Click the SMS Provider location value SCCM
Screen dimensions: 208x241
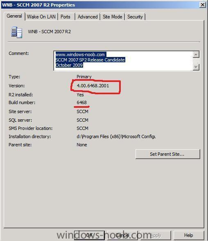coord(82,128)
